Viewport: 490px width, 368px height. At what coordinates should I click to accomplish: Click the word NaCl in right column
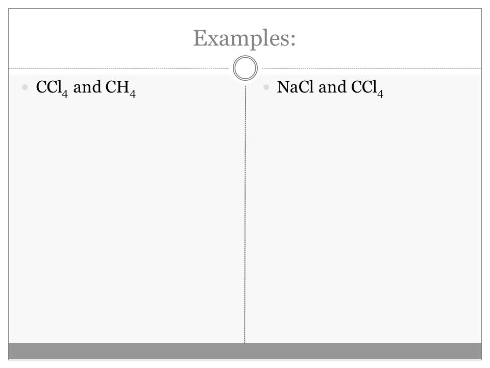click(x=295, y=87)
